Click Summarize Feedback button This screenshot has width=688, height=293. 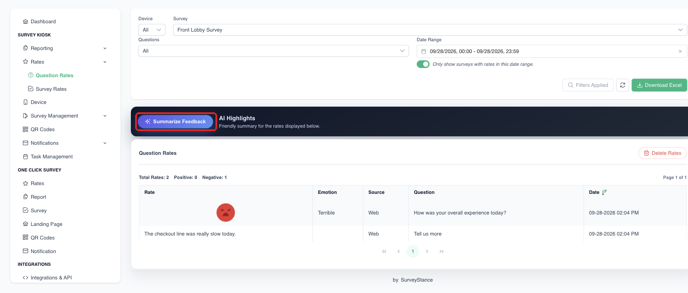(176, 121)
